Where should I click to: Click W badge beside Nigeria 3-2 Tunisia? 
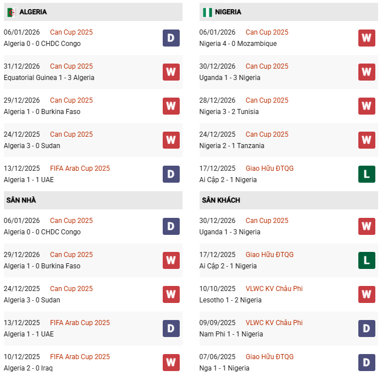coord(367,106)
